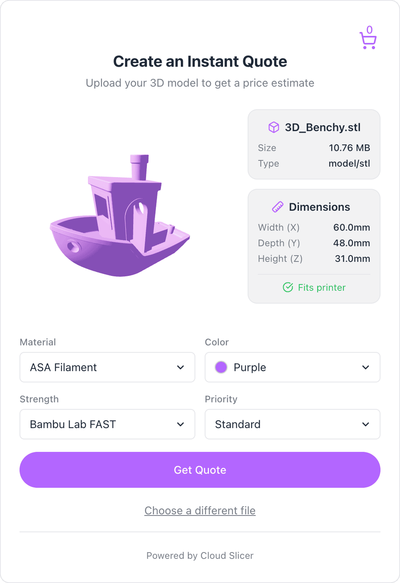Open the Standard priority dropdown
The image size is (400, 583).
point(292,424)
